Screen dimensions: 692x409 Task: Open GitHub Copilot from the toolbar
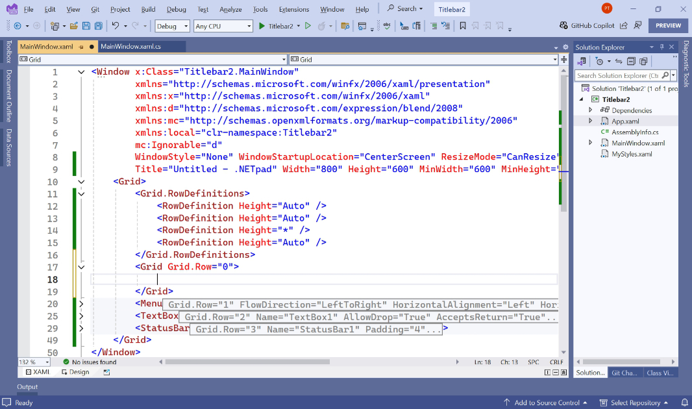click(x=587, y=25)
